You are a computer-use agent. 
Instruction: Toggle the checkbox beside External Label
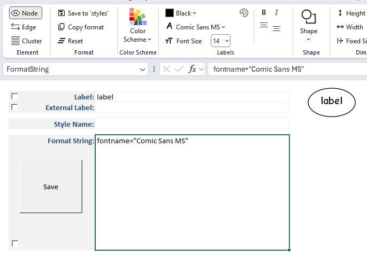click(14, 107)
